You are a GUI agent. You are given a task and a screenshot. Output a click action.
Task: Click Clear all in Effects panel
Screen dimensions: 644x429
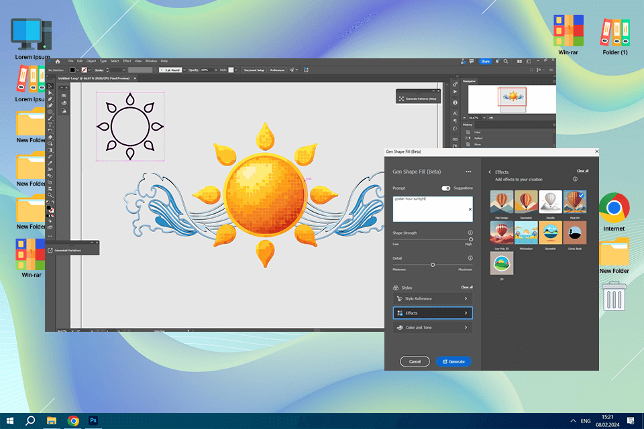[x=582, y=171]
